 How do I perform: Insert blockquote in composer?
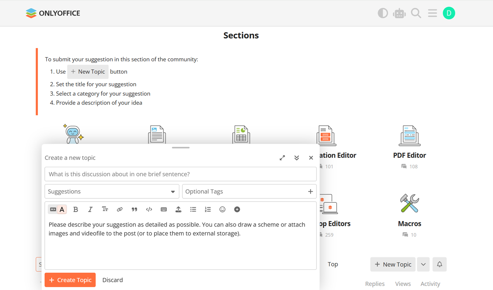134,209
